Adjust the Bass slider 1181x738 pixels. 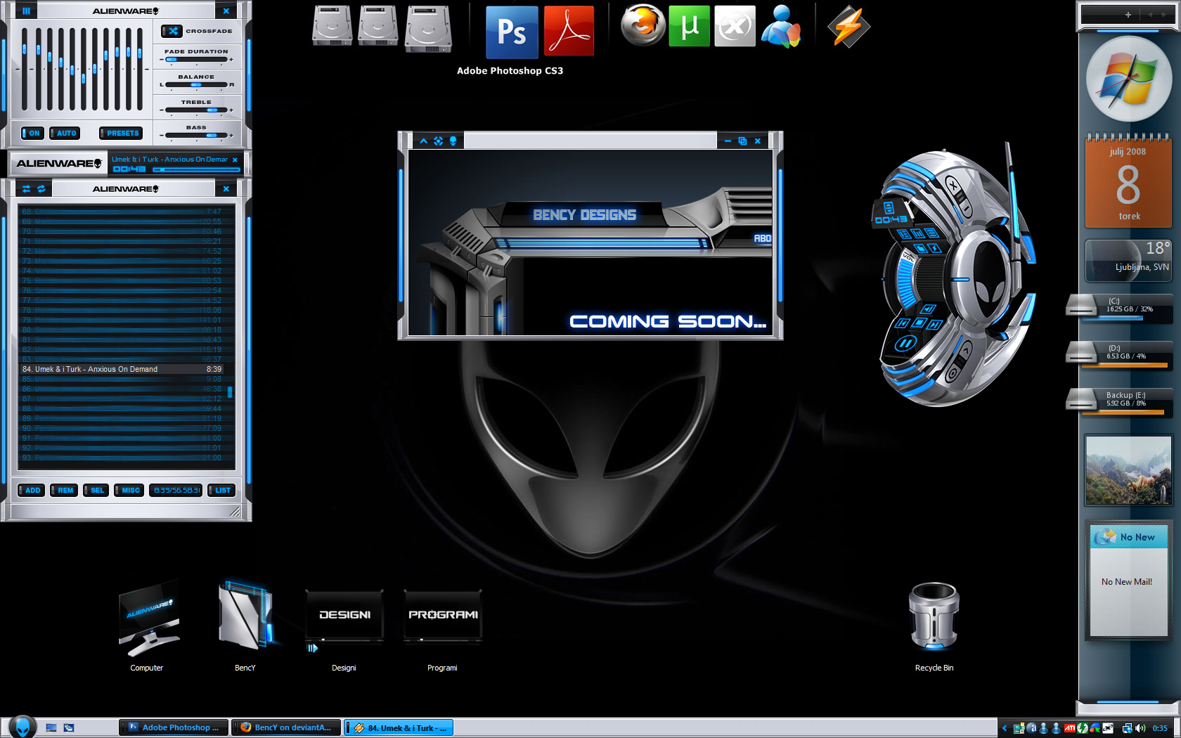[196, 135]
